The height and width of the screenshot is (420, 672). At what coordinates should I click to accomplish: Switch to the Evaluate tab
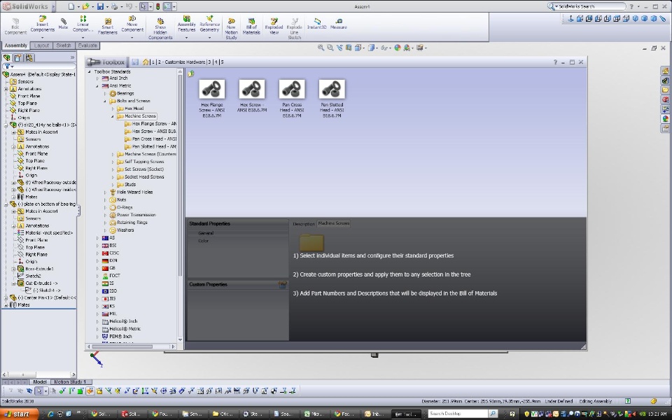pyautogui.click(x=87, y=45)
